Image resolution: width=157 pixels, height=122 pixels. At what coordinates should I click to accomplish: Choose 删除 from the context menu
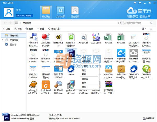(x=84, y=83)
